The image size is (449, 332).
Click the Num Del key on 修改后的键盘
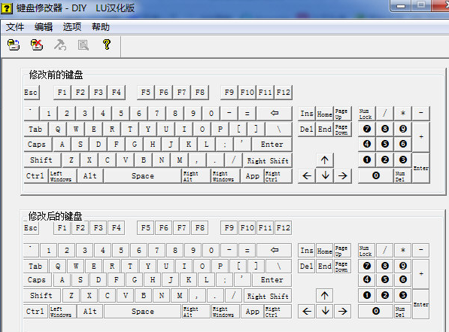[402, 312]
